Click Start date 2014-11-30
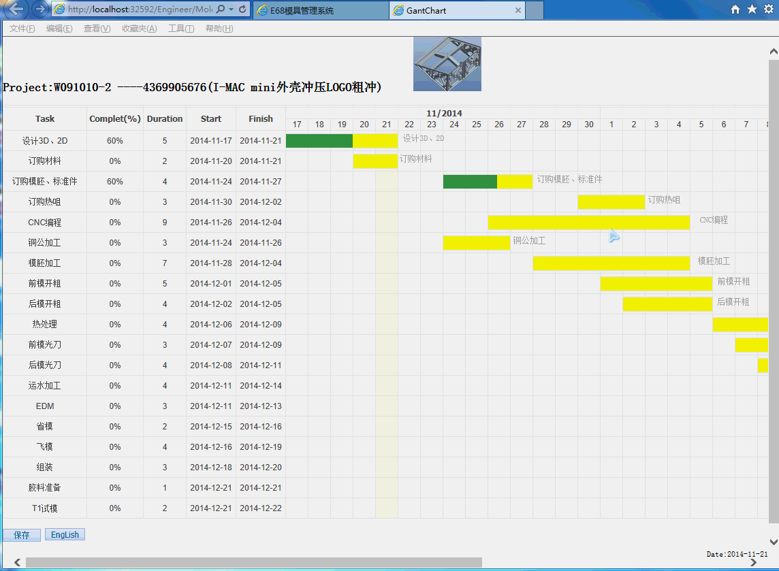This screenshot has height=571, width=779. point(210,201)
